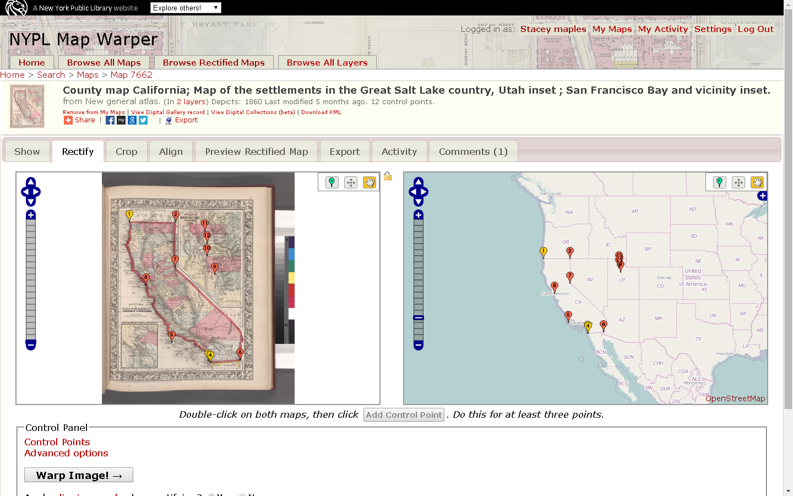Select pan hand tool on historic map

click(x=370, y=182)
